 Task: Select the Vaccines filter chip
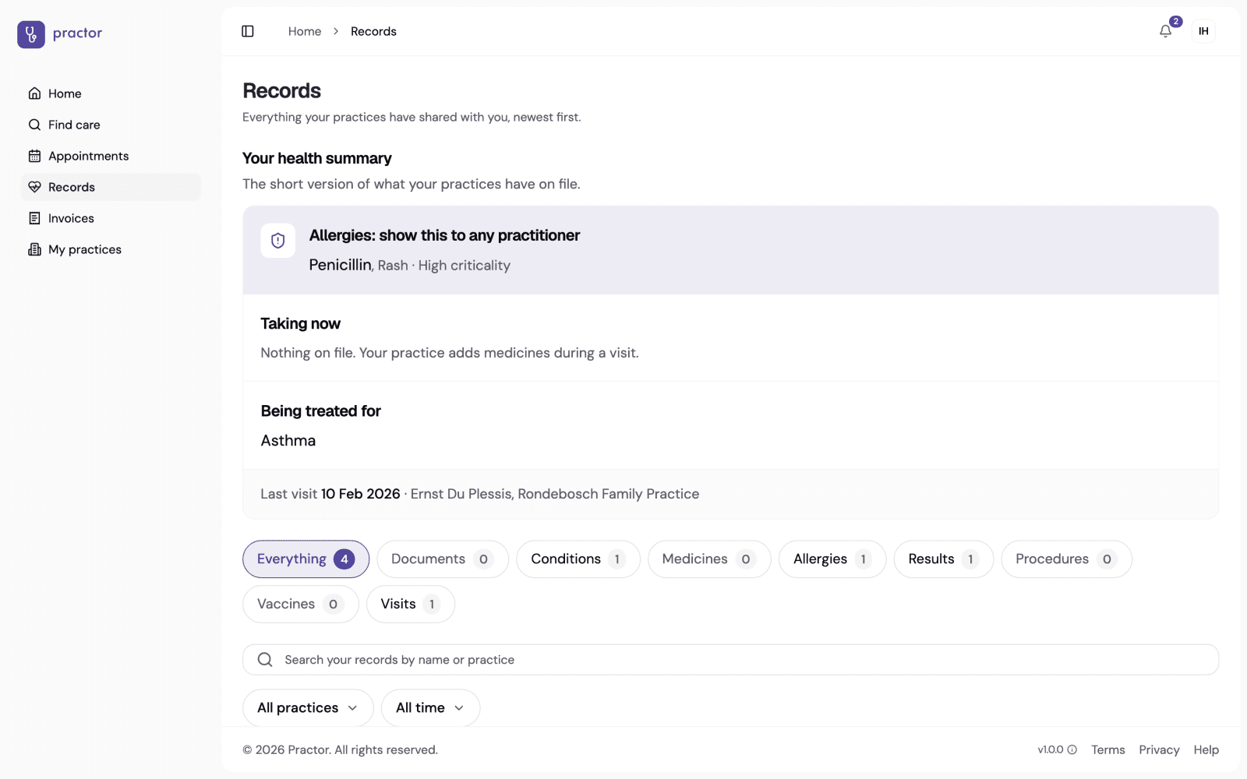coord(300,604)
